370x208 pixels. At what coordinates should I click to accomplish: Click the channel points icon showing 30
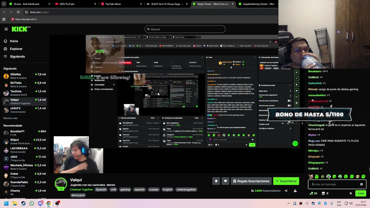coord(313,194)
